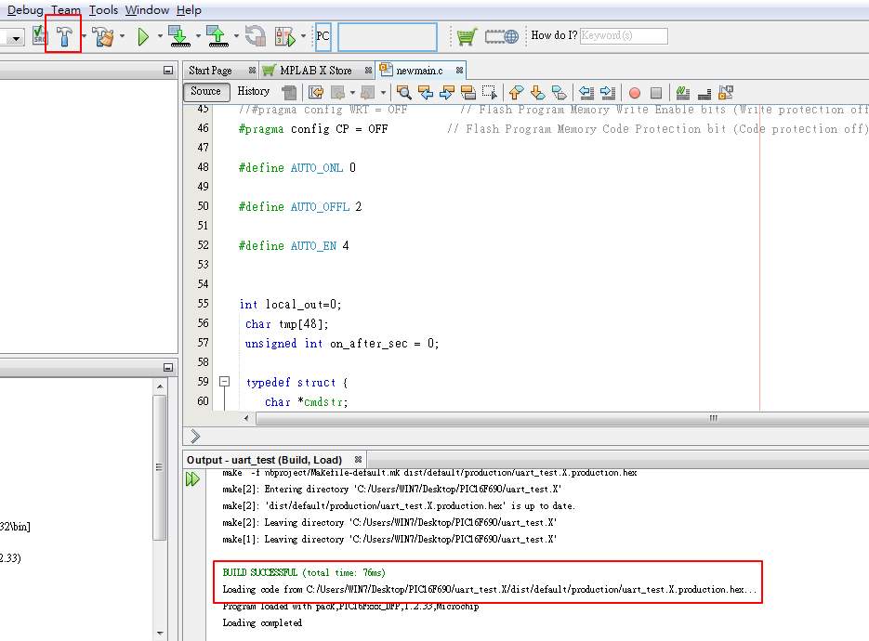Click the How do I keyword search field
Image resolution: width=869 pixels, height=641 pixels.
(x=624, y=35)
